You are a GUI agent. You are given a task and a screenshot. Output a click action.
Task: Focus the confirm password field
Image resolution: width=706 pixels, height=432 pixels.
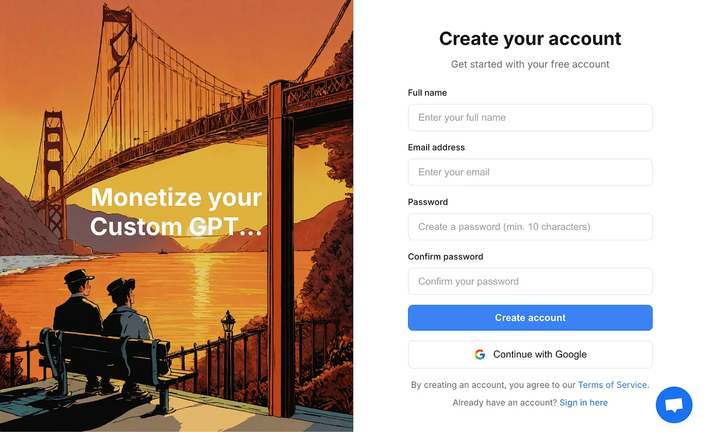pyautogui.click(x=530, y=281)
